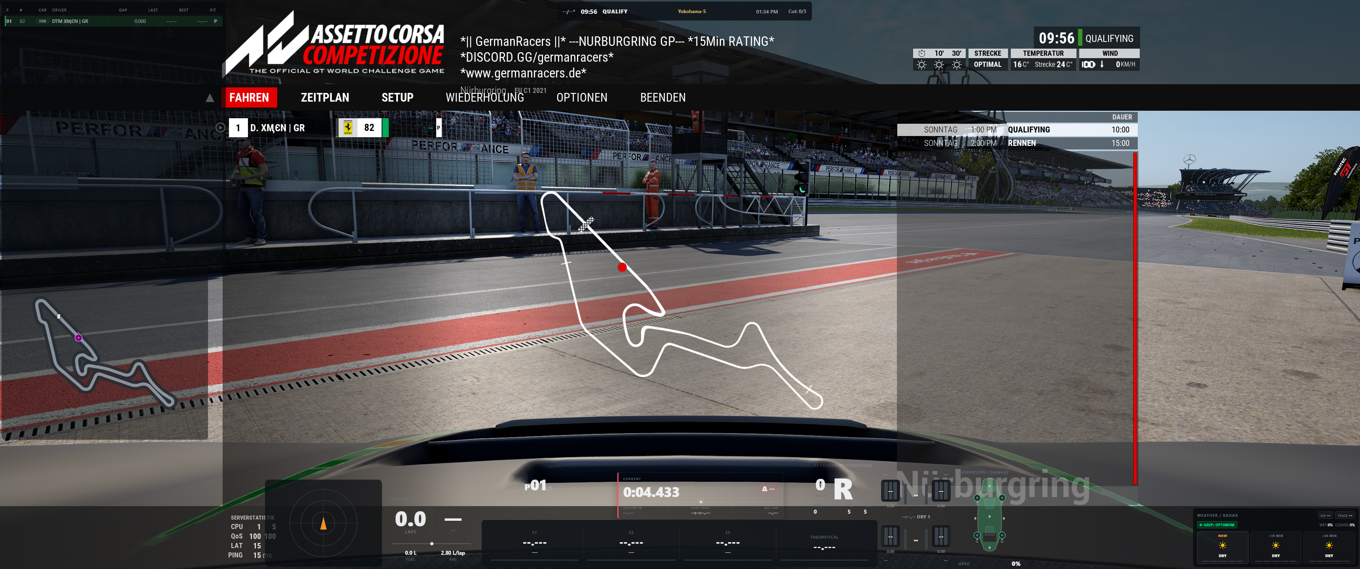Click the current weather sun icon
Viewport: 1360px width, 569px height.
click(x=921, y=65)
